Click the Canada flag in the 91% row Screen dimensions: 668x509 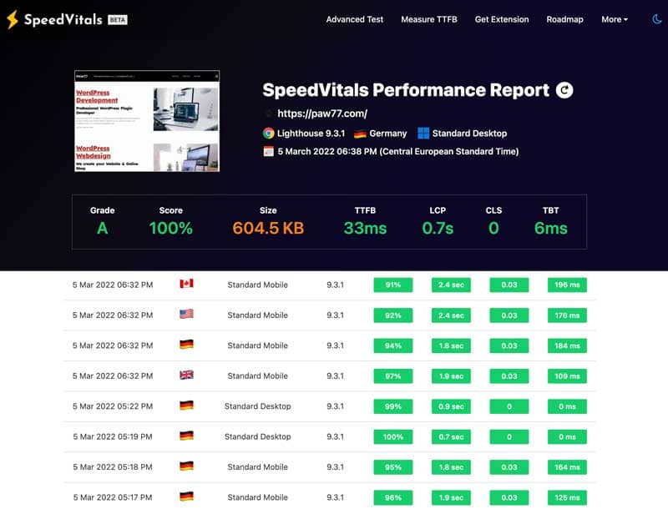tap(186, 284)
